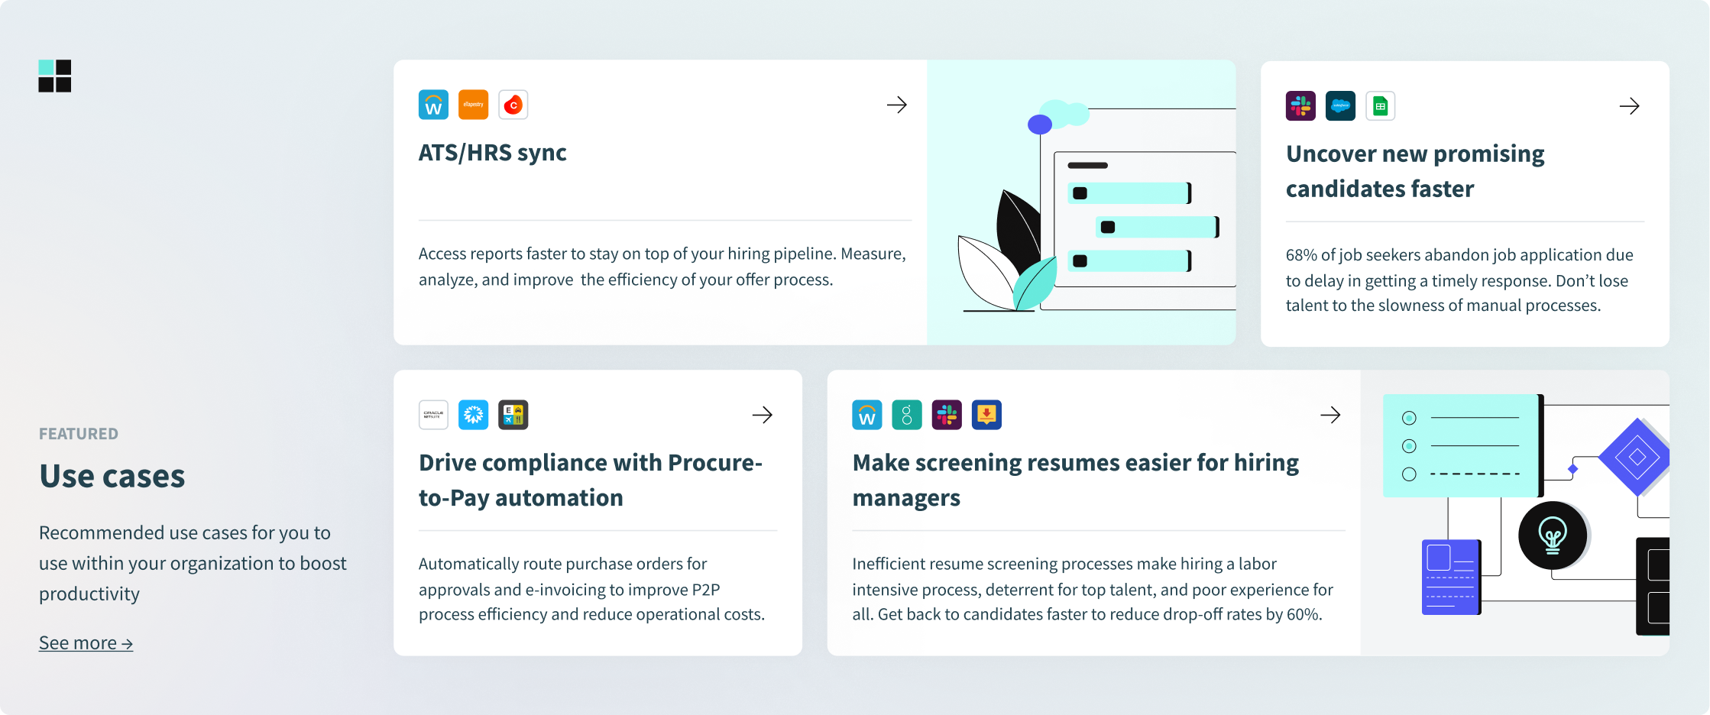Open the Coupa app icon
This screenshot has height=715, width=1710.
[513, 105]
